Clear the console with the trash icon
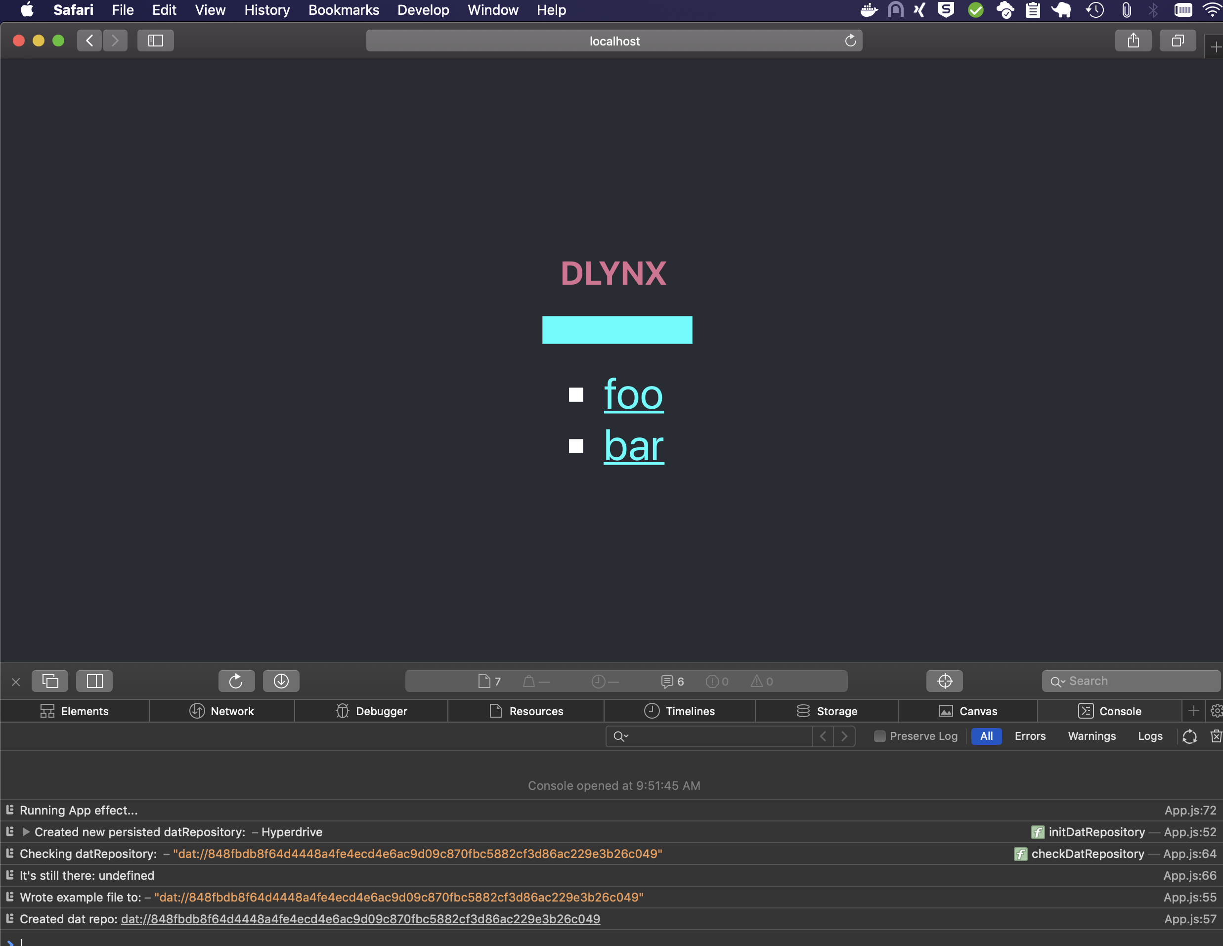 point(1216,736)
